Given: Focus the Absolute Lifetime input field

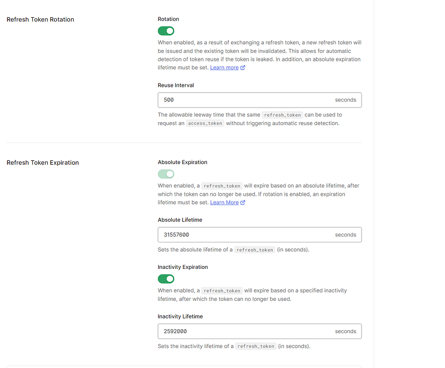Looking at the screenshot, I should (x=245, y=235).
